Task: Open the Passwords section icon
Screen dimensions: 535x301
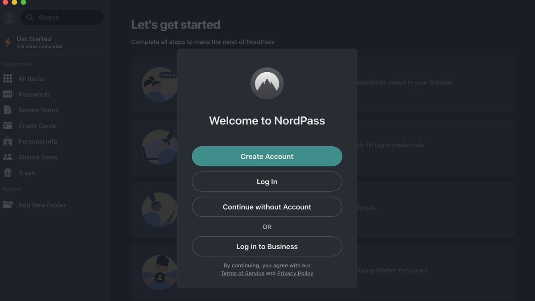Action: click(x=8, y=94)
